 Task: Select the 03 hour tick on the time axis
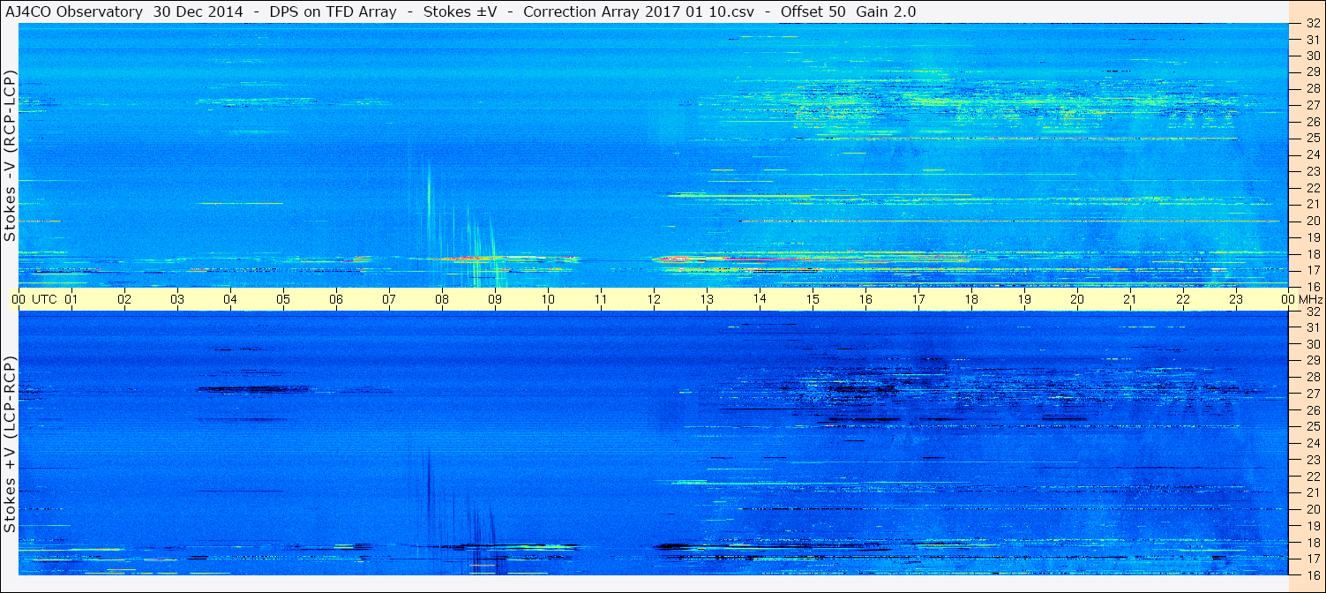[x=177, y=299]
